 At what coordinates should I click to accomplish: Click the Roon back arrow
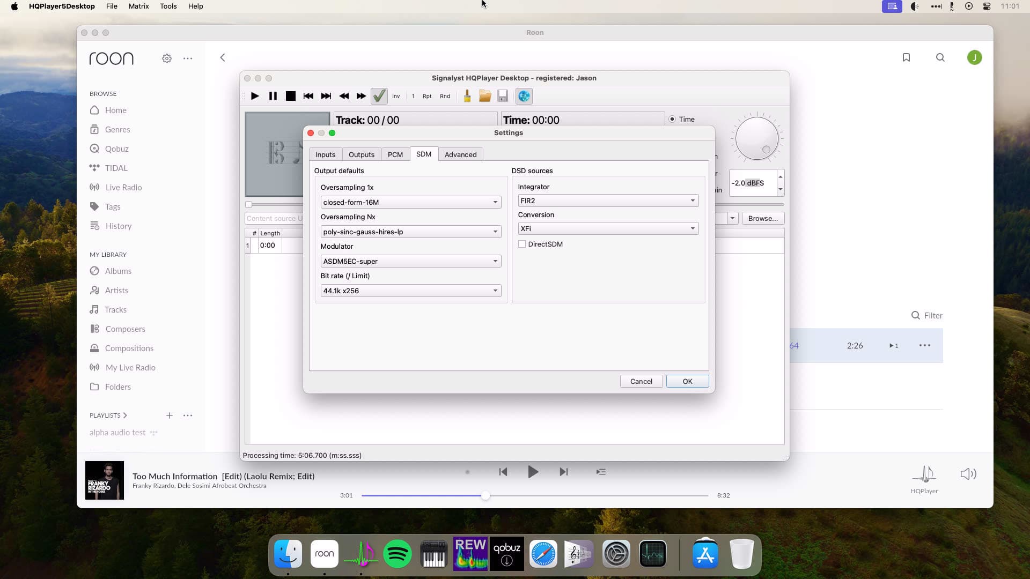tap(223, 57)
